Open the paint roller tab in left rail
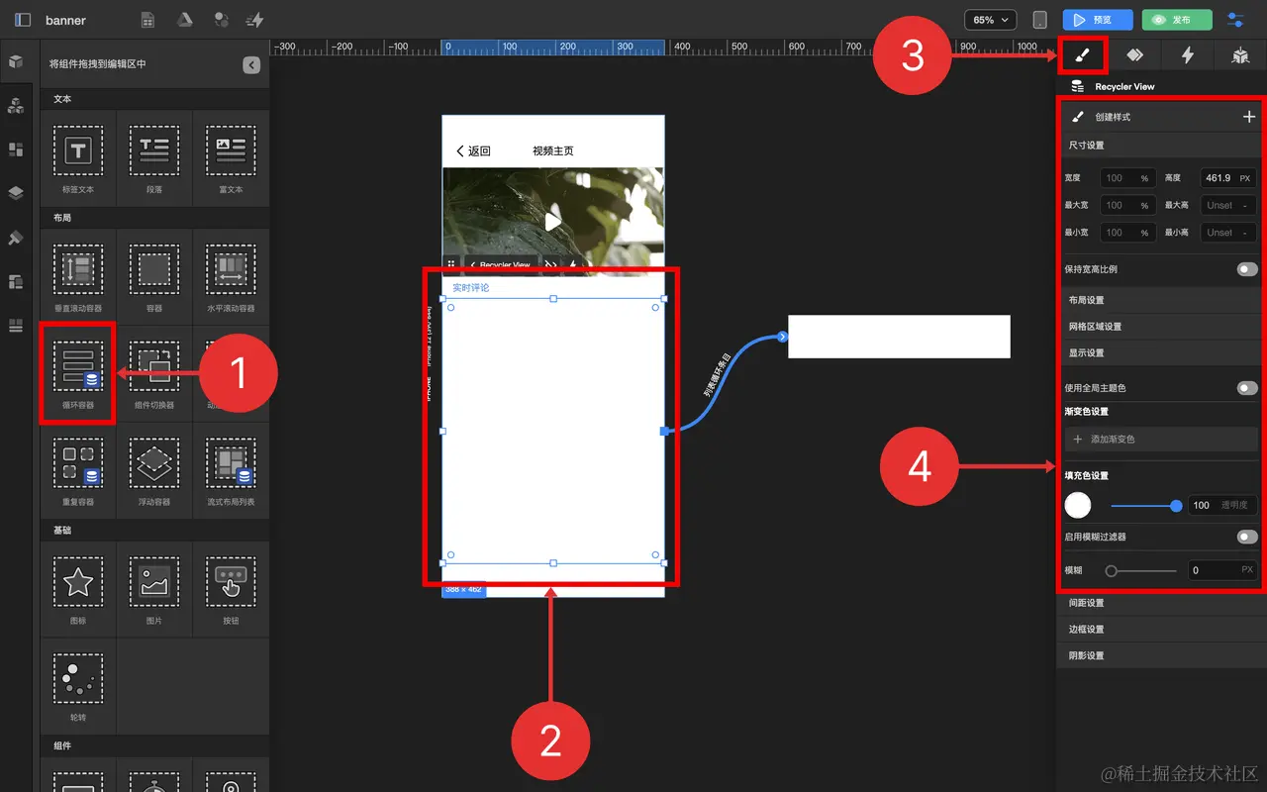 [16, 238]
